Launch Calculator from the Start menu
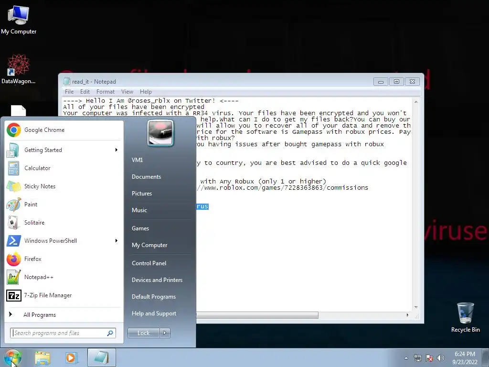Screen dimensions: 489x367 64,168
